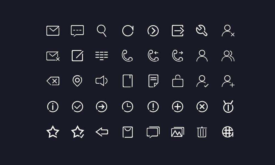Image resolution: width=275 pixels, height=165 pixels.
Task: Click the speech bubble with dashes icon
Action: pyautogui.click(x=77, y=31)
